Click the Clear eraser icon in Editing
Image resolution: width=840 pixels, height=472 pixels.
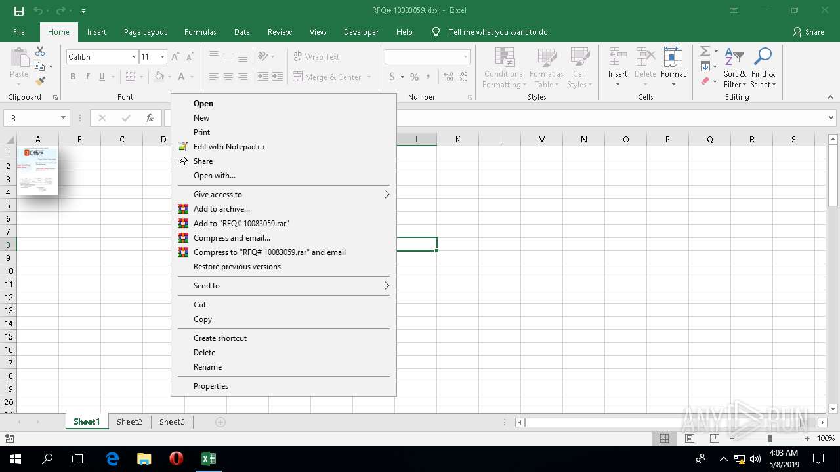pos(705,81)
